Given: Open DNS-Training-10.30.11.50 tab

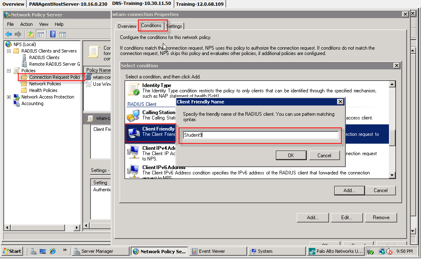Looking at the screenshot, I should [x=141, y=3].
